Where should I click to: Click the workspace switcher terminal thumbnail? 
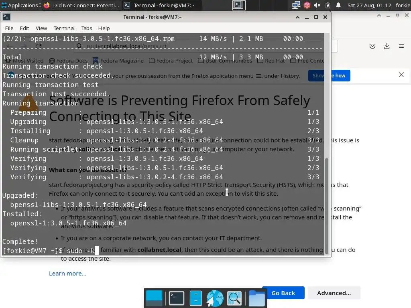coord(239,5)
